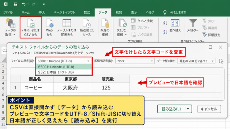Click テキストまたは CSV から

tap(31, 27)
